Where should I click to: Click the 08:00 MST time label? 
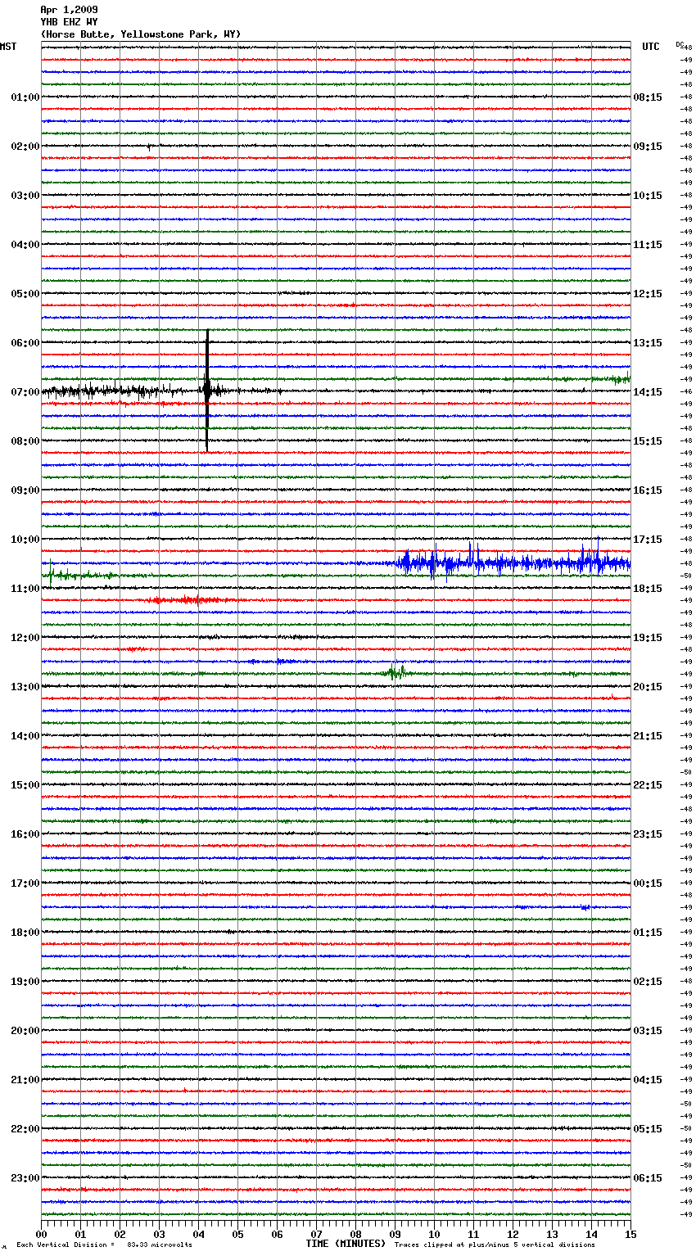coord(25,441)
